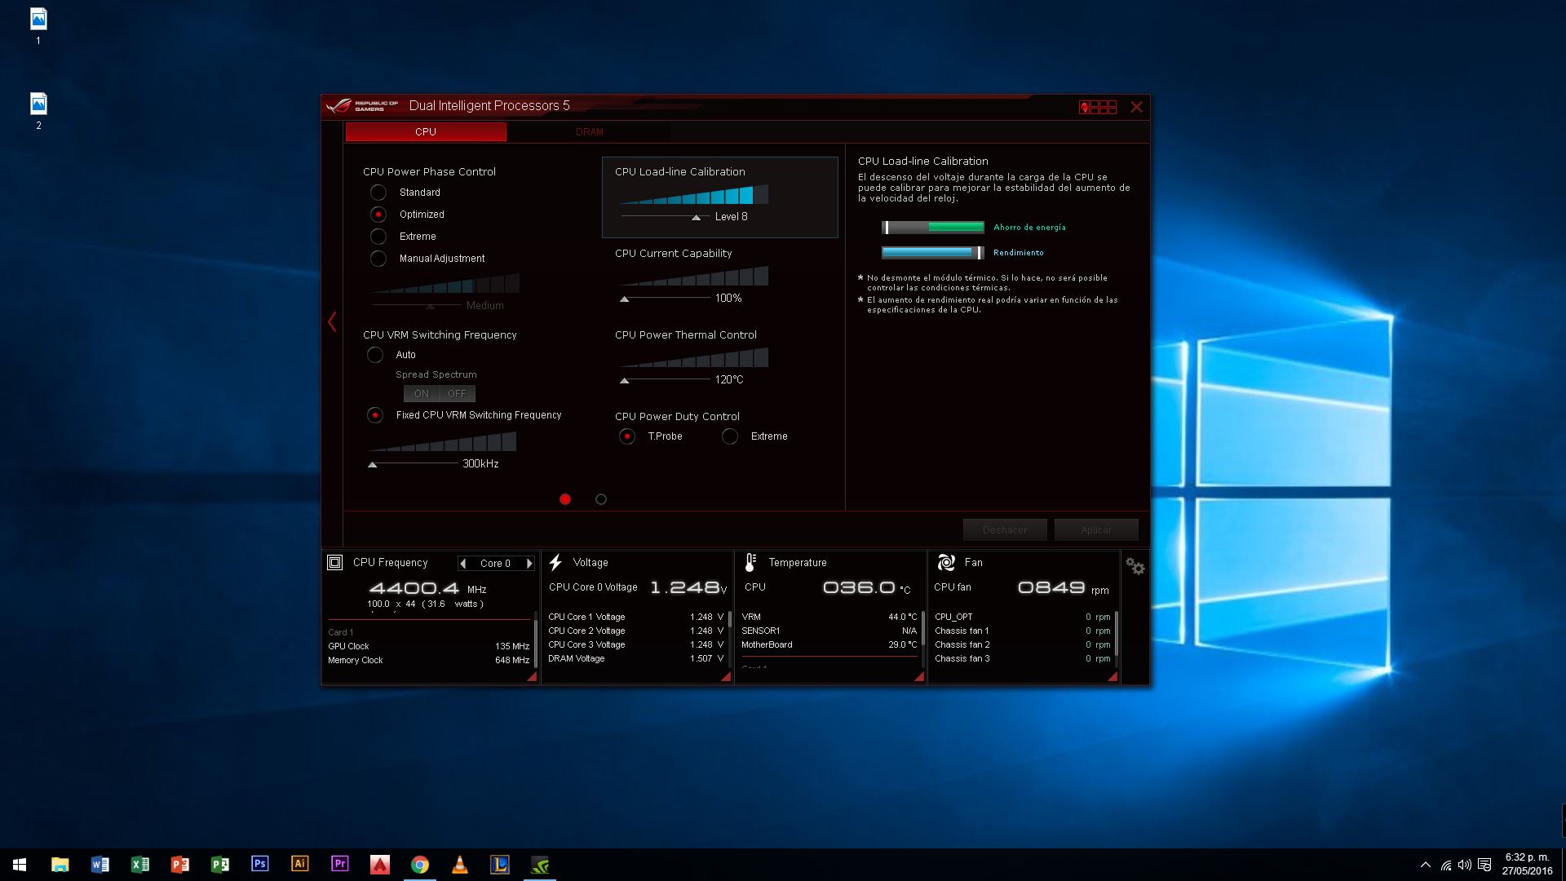
Task: Open Photoshop from the taskbar
Action: click(x=259, y=864)
